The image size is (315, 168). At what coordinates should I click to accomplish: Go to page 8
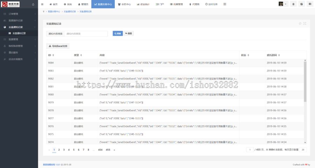(89, 150)
